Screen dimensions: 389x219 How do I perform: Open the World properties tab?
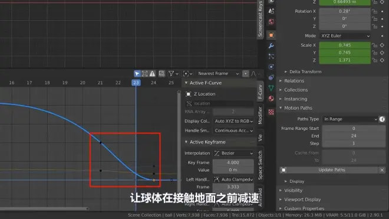pyautogui.click(x=271, y=22)
